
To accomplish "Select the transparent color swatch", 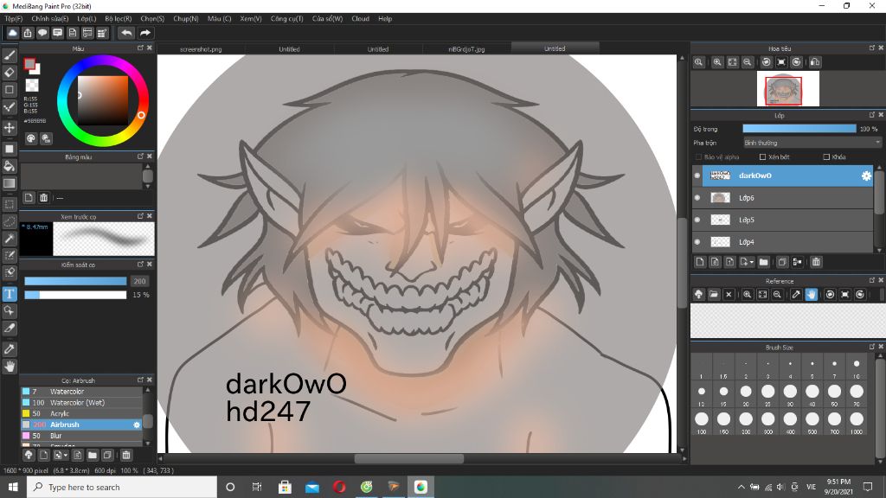I will 32,86.
